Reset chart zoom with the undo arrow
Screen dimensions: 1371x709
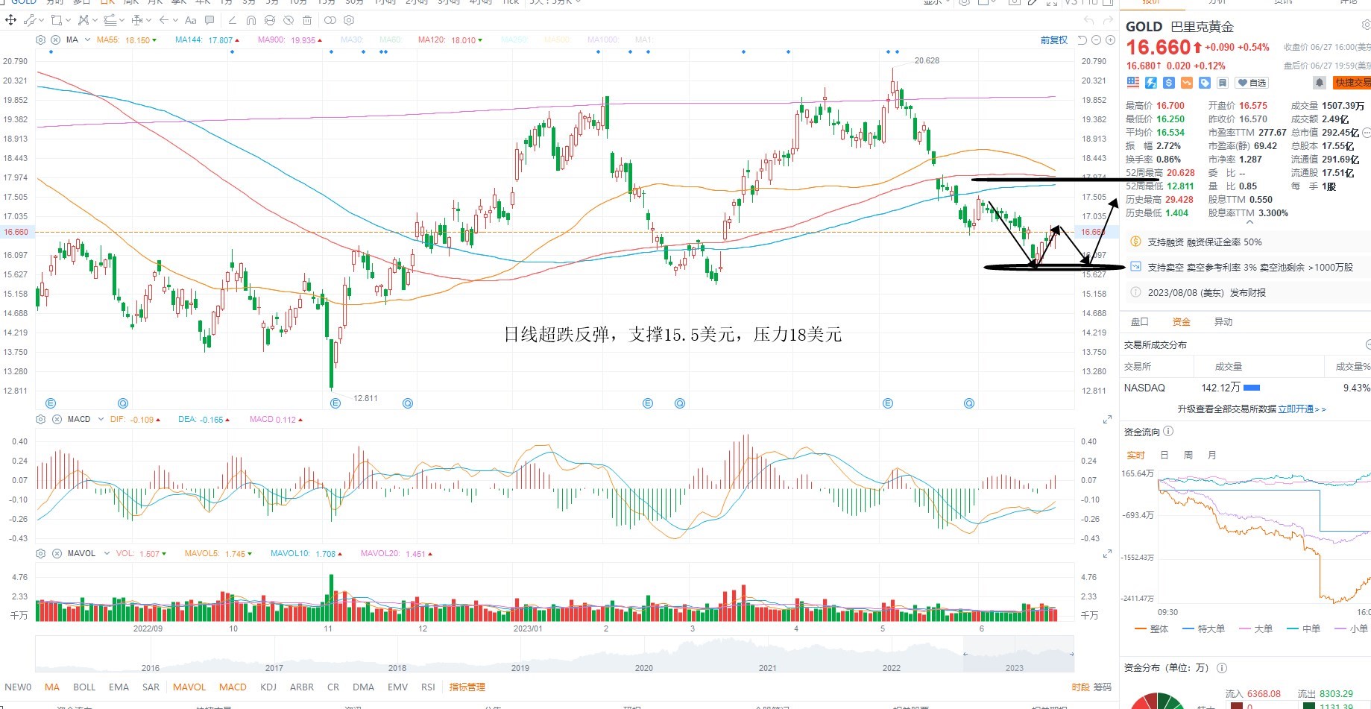[x=1082, y=40]
